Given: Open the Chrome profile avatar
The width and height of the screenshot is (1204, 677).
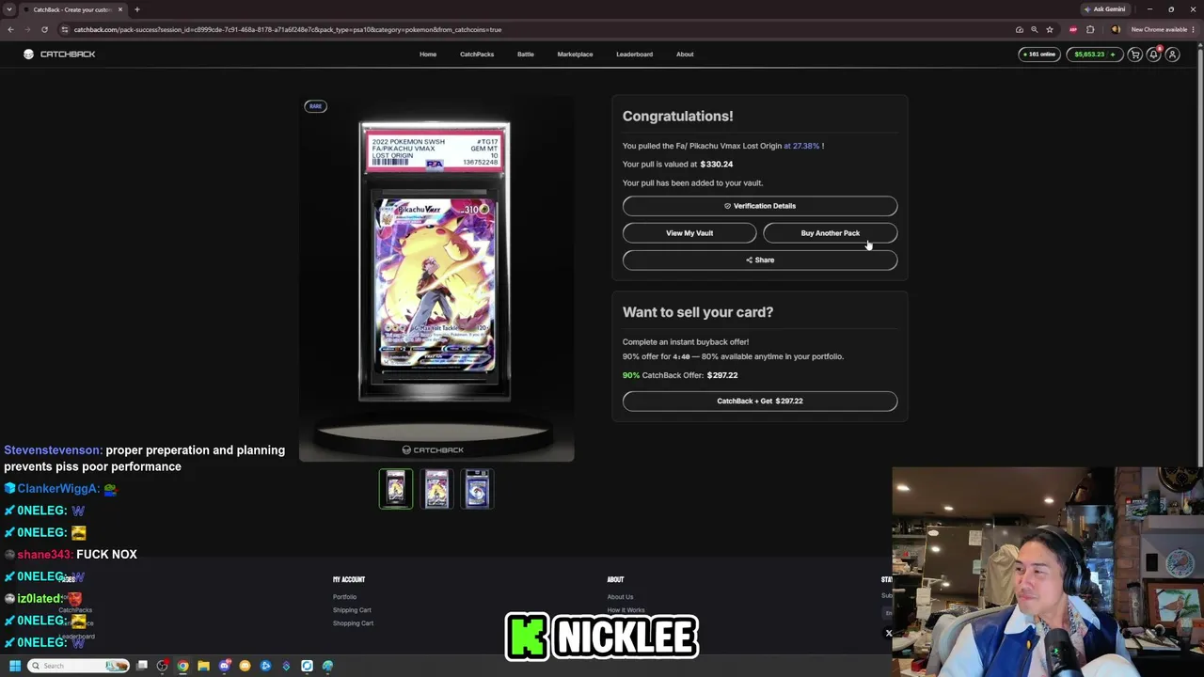Looking at the screenshot, I should pyautogui.click(x=1116, y=29).
